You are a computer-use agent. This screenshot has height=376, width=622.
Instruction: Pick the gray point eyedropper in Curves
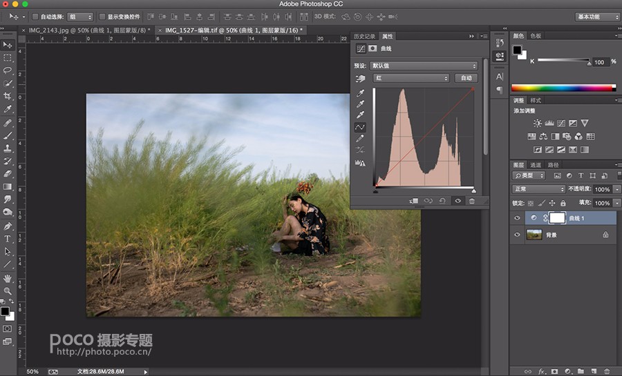coord(360,103)
